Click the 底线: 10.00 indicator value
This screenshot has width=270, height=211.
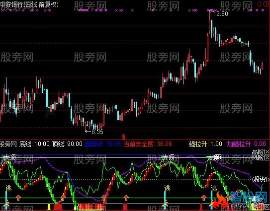(34, 144)
